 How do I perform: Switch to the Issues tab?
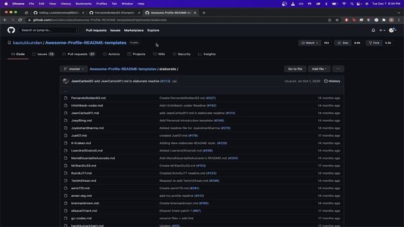tap(43, 54)
